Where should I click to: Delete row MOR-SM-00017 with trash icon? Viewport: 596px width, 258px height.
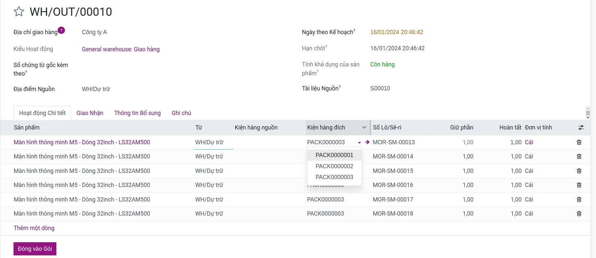pos(579,199)
